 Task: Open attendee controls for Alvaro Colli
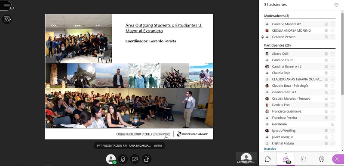(x=332, y=53)
